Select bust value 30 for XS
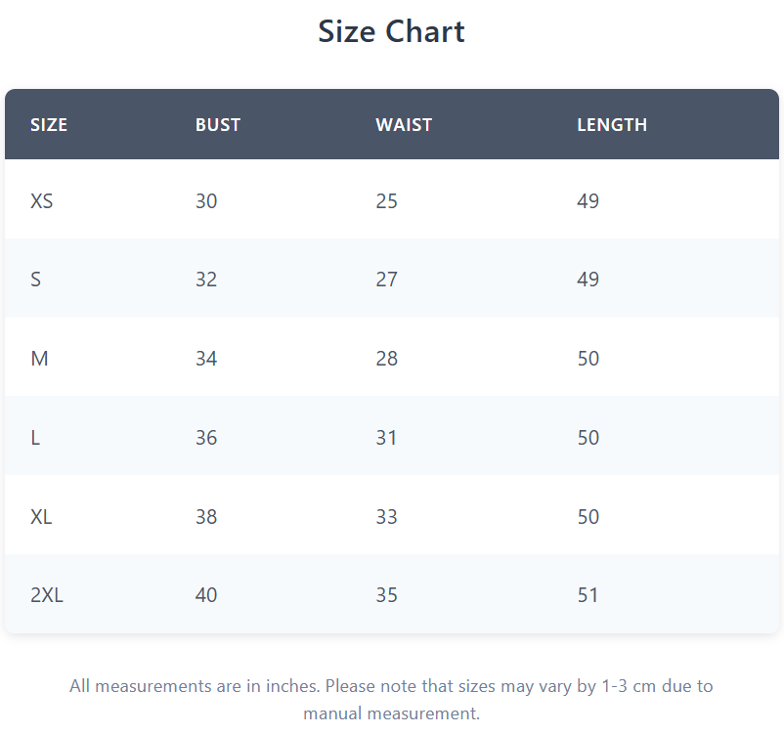Viewport: 784px width, 734px height. point(206,201)
